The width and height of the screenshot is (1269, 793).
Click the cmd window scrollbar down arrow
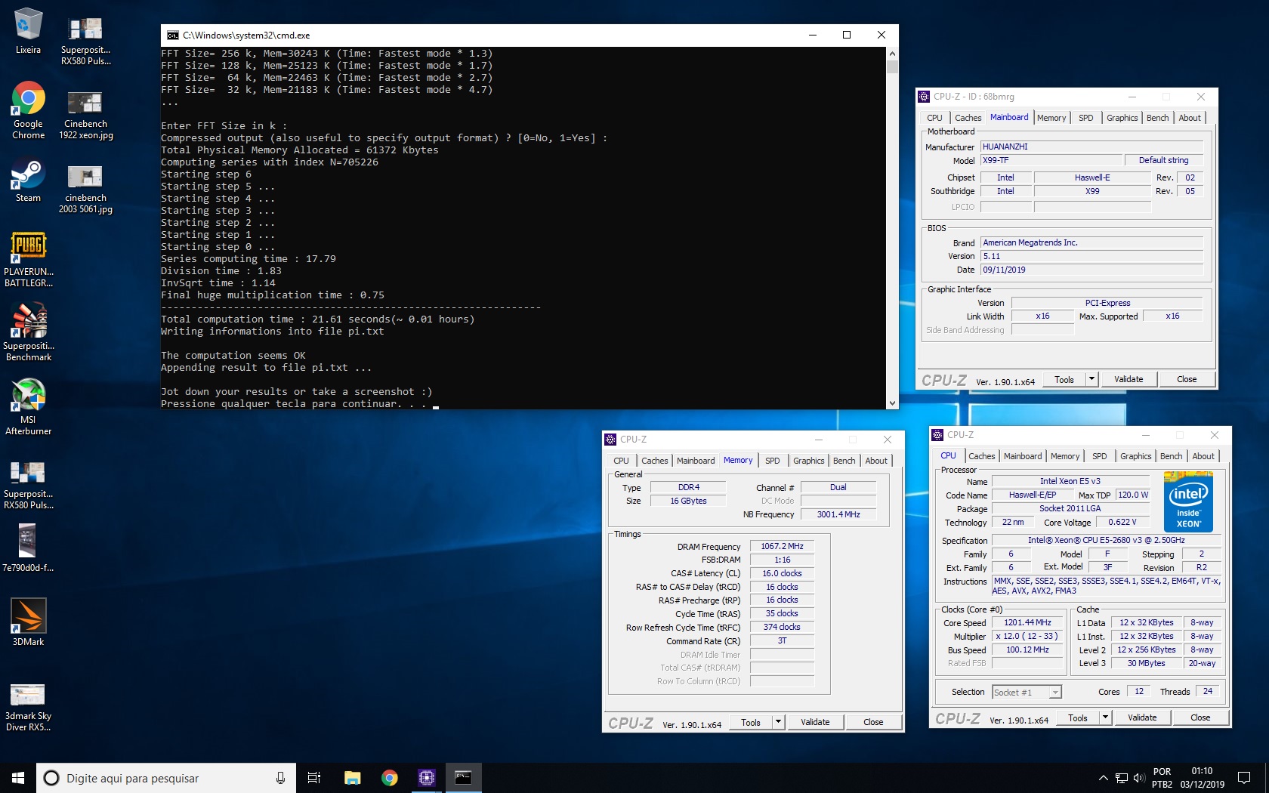click(892, 403)
